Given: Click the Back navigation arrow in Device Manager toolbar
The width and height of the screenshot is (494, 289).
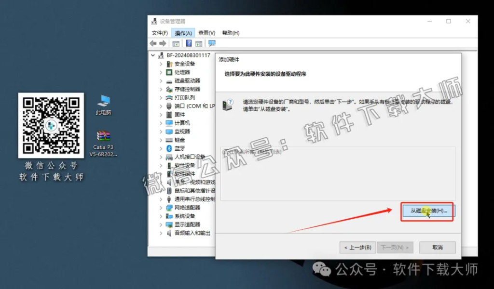Looking at the screenshot, I should 153,43.
